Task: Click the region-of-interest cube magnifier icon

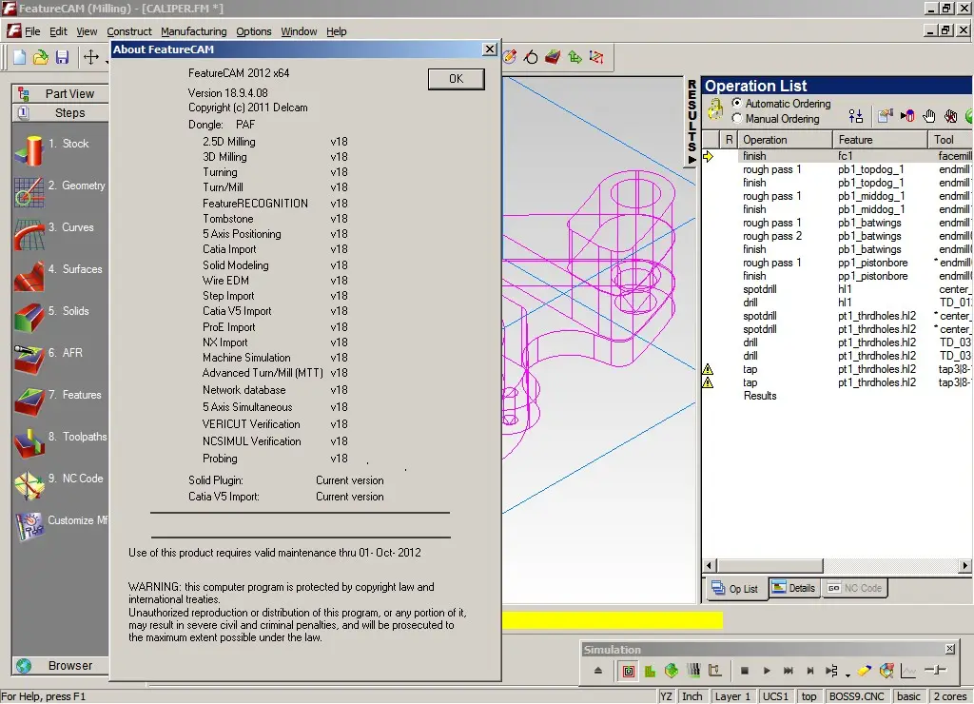Action: [886, 671]
